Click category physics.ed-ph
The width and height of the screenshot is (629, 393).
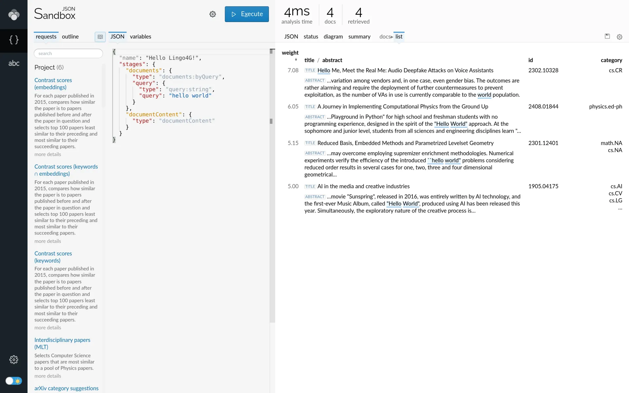click(605, 107)
